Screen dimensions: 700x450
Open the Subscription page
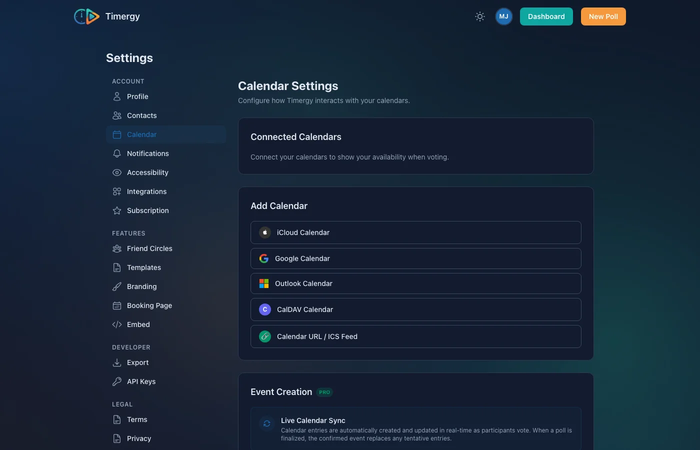pos(166,210)
